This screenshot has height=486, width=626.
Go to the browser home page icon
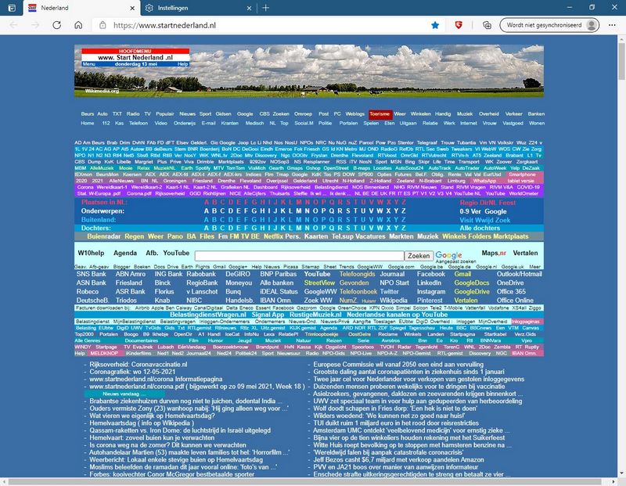[x=78, y=25]
